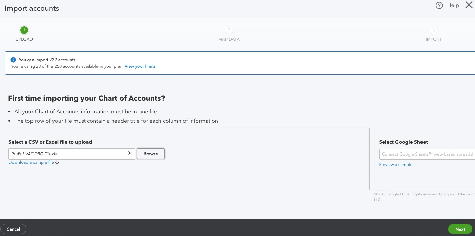Click the 'Import accounts' title text
475x236 pixels.
32,8
